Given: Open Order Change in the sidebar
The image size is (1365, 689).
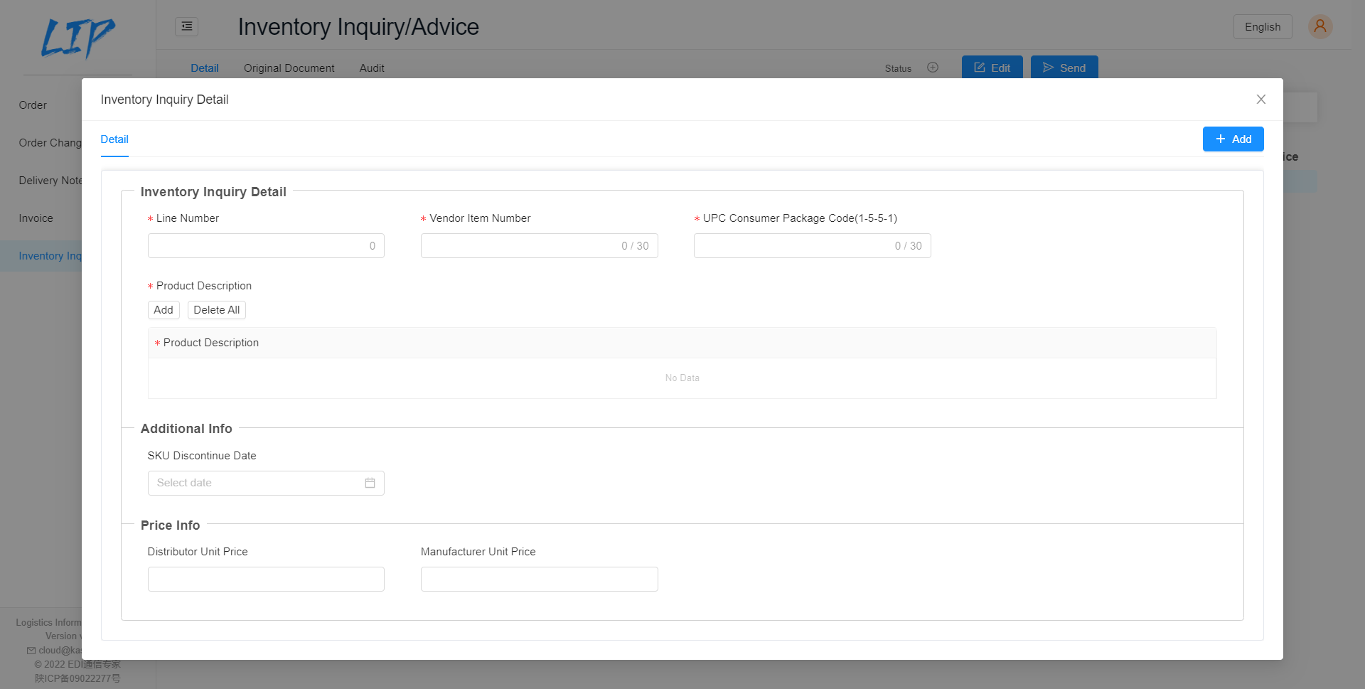Looking at the screenshot, I should [50, 143].
